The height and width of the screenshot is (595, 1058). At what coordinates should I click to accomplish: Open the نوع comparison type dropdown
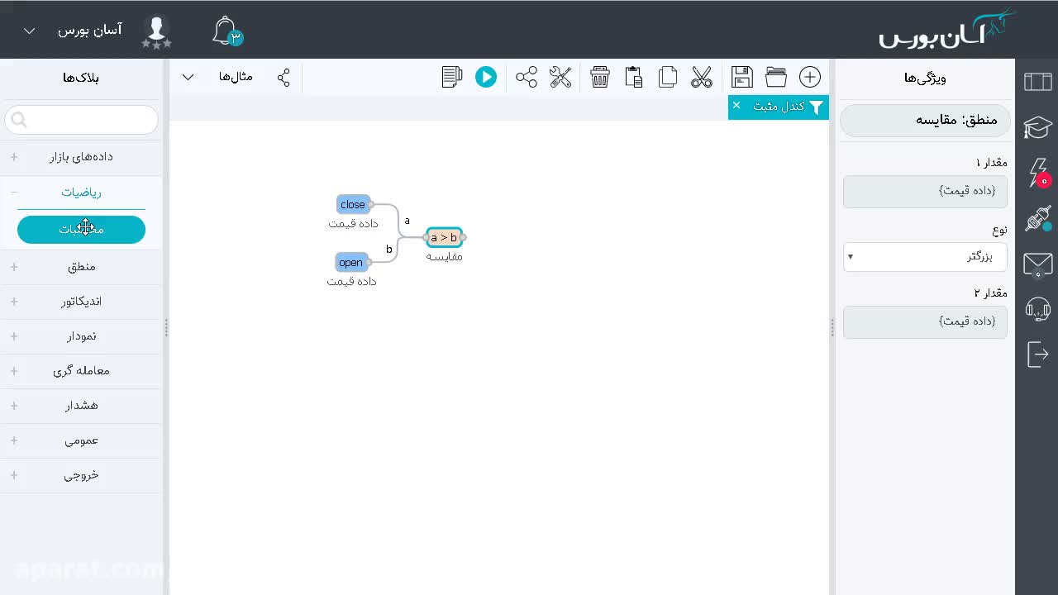click(x=925, y=256)
